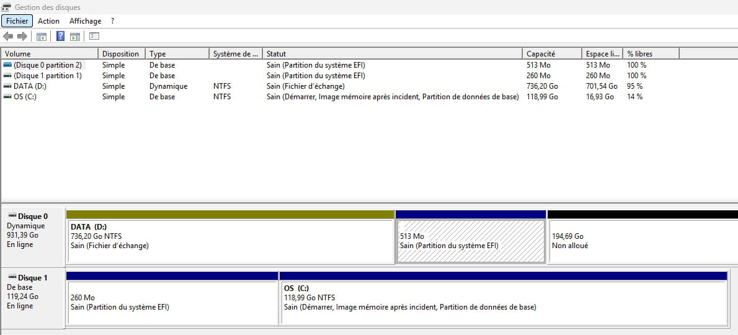The width and height of the screenshot is (738, 335).
Task: Select the OS (C:) volume row name
Action: [x=25, y=96]
